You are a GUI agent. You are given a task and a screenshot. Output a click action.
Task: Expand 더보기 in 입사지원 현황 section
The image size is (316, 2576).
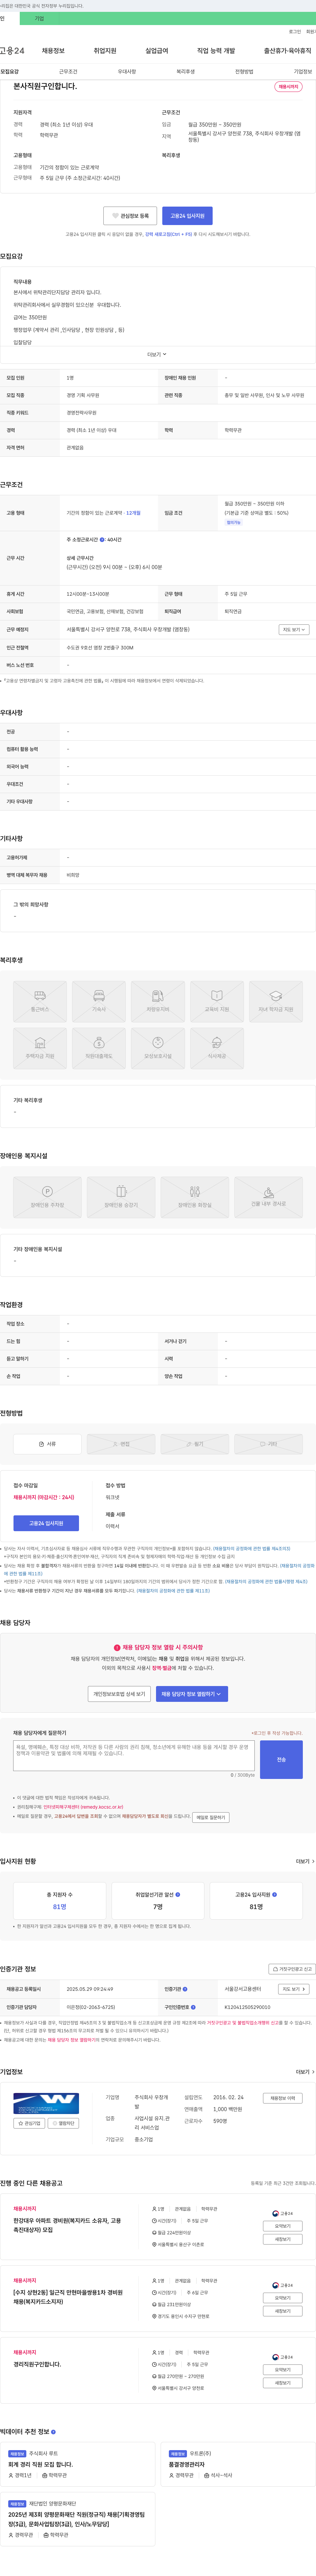click(305, 1861)
